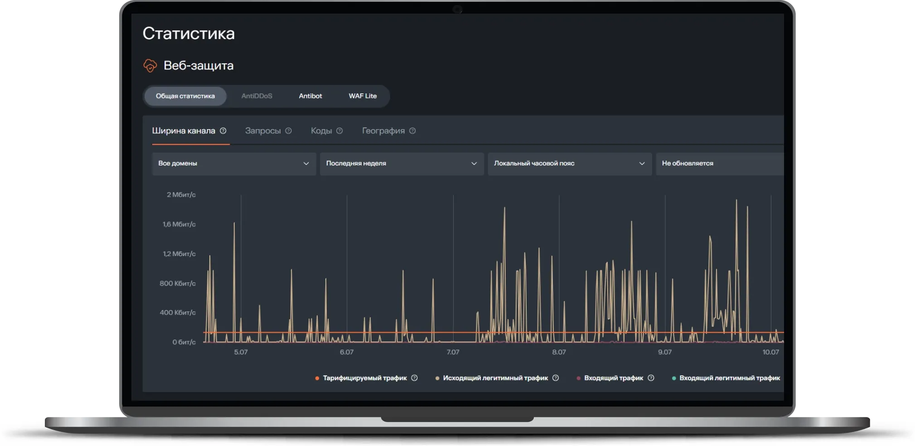Screen dimensions: 915x446
Task: Click help icon next to Ширина канала
Action: coord(223,131)
